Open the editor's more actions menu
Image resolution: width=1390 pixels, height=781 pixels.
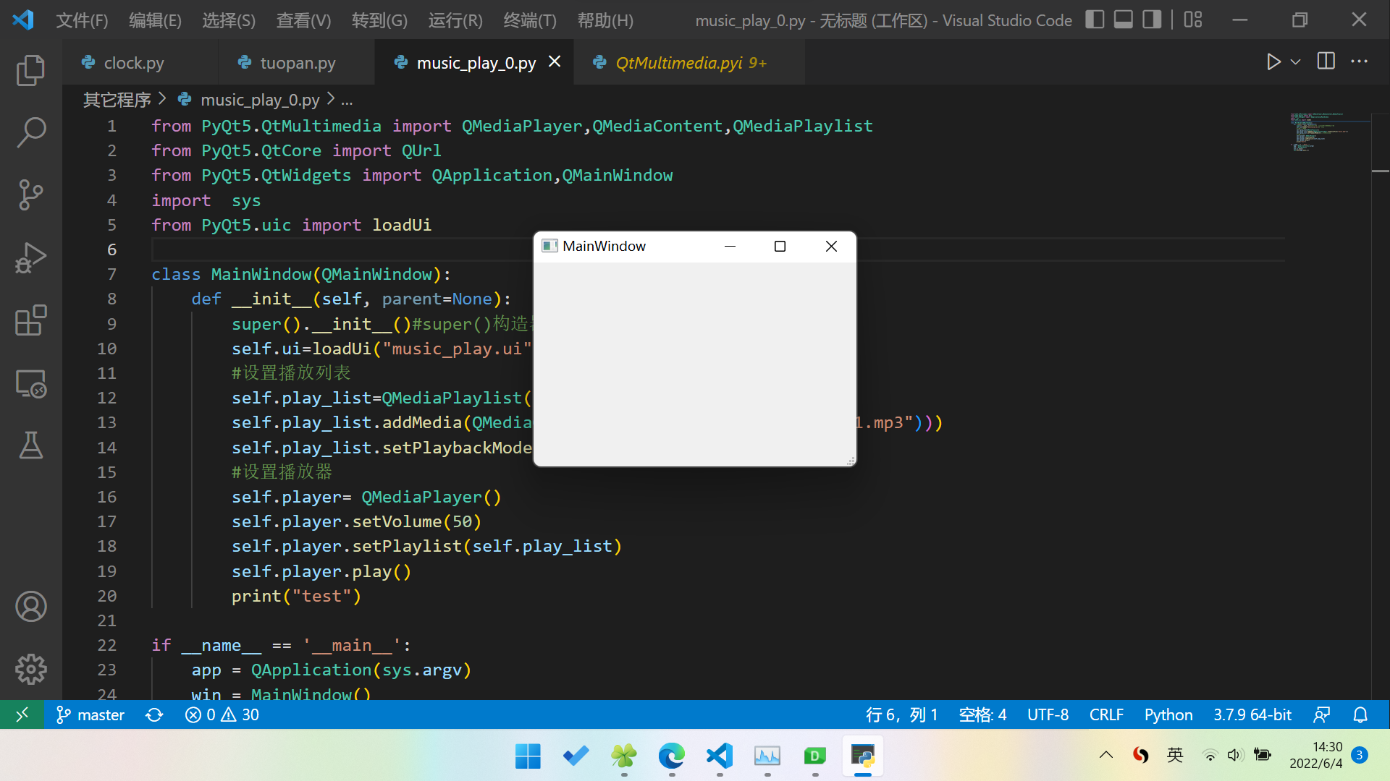(1359, 62)
